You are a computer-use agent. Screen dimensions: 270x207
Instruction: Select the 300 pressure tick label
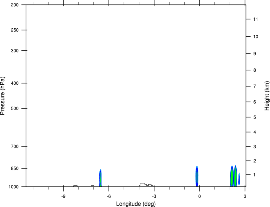15,51
